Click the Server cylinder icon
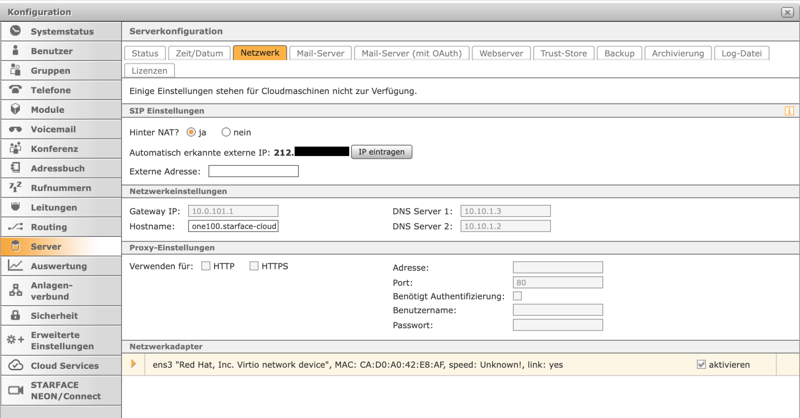 16,246
